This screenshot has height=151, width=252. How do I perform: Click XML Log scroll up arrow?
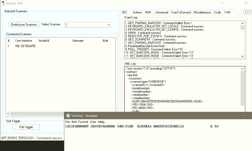pyautogui.click(x=243, y=69)
